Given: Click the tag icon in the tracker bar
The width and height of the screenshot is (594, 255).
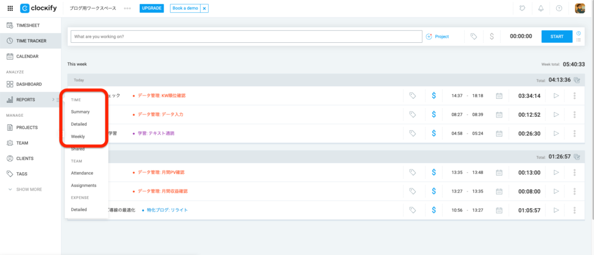Looking at the screenshot, I should click(474, 36).
